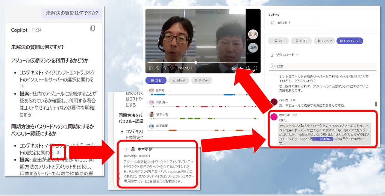Click the search magnifier icon in transcript panel

(x=273, y=66)
